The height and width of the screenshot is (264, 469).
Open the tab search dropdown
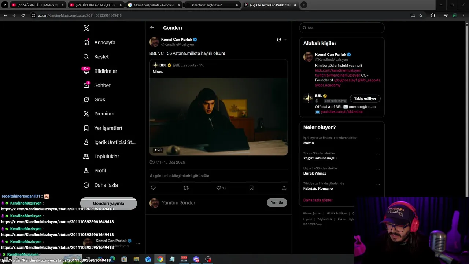(x=5, y=5)
